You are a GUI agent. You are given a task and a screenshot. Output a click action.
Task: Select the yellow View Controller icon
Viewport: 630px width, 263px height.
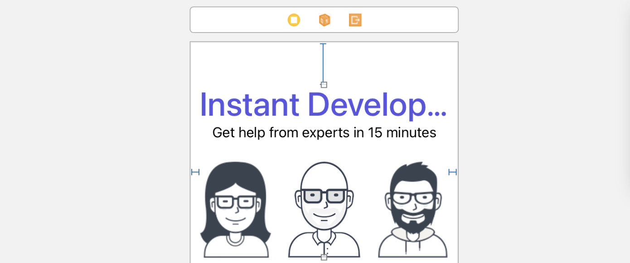pyautogui.click(x=294, y=20)
